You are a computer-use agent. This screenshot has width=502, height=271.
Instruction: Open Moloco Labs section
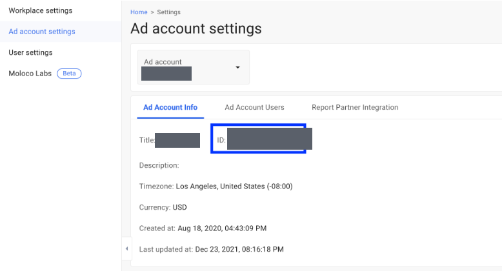tap(30, 74)
